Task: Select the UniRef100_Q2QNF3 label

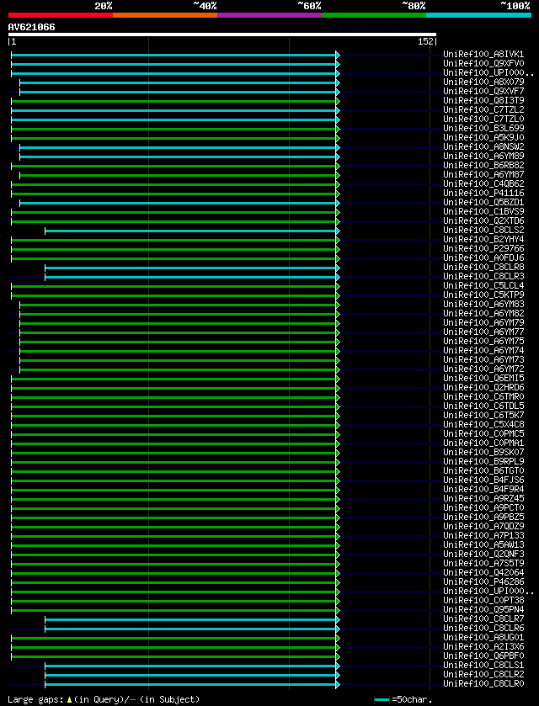Action: 484,555
